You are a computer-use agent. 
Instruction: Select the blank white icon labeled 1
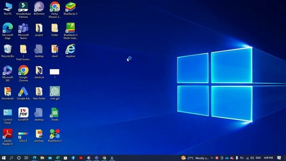[x=55, y=73]
